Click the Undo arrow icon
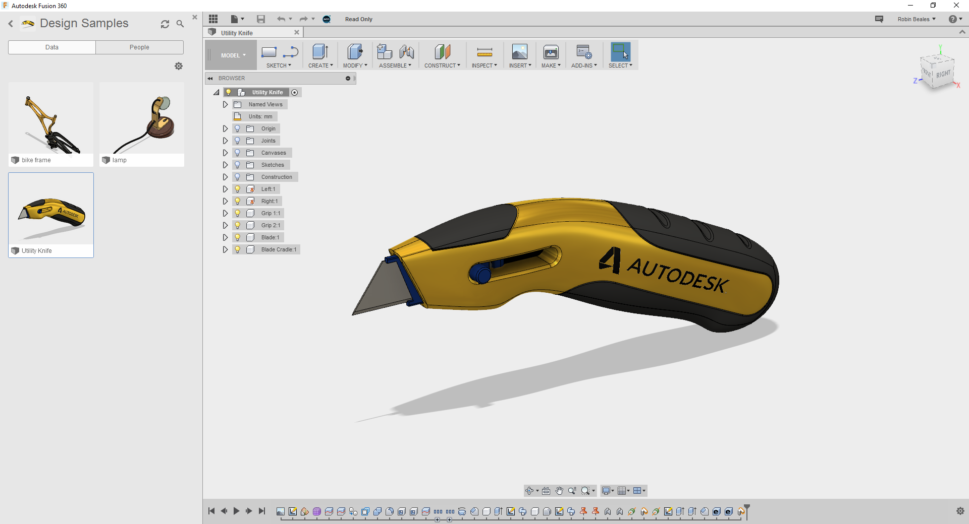969x524 pixels. 281,19
